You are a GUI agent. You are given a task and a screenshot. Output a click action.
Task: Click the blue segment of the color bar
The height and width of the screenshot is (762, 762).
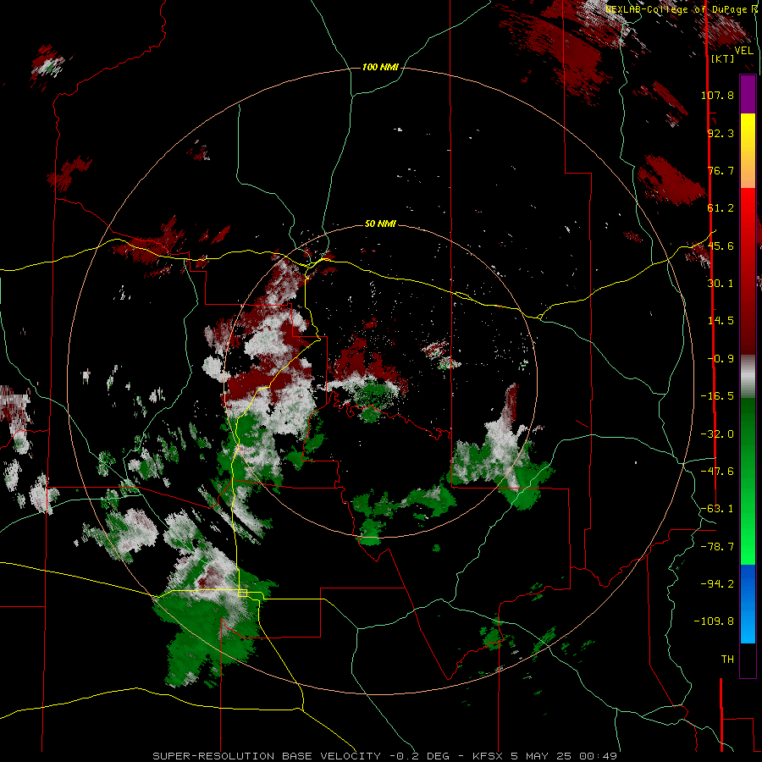748,604
